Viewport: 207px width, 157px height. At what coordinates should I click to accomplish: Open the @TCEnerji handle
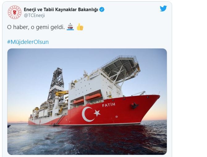(34, 15)
